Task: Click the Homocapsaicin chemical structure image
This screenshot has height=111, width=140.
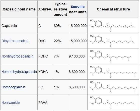Action: (113, 87)
